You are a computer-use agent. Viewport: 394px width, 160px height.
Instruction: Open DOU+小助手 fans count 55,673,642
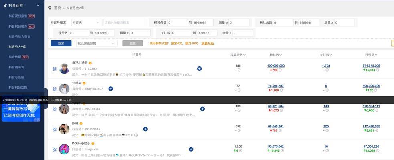pyautogui.click(x=276, y=146)
